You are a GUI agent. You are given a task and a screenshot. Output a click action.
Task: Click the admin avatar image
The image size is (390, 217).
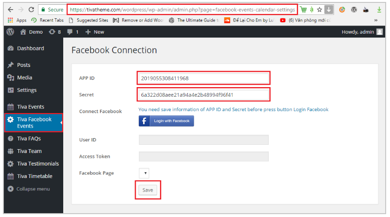tap(379, 32)
